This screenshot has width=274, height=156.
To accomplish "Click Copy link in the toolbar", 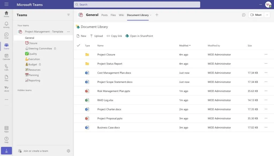I will click(114, 36).
